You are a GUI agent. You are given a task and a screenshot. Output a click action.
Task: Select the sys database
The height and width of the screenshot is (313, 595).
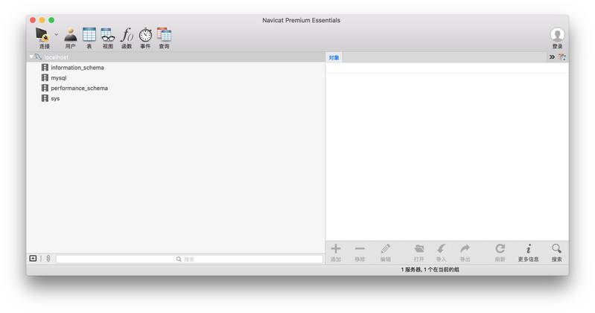click(55, 99)
